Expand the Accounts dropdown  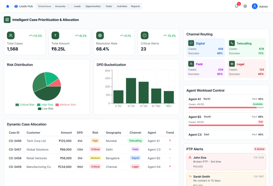(x=62, y=6)
